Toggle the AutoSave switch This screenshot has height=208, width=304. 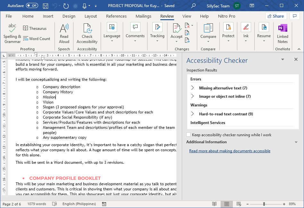pyautogui.click(x=32, y=6)
